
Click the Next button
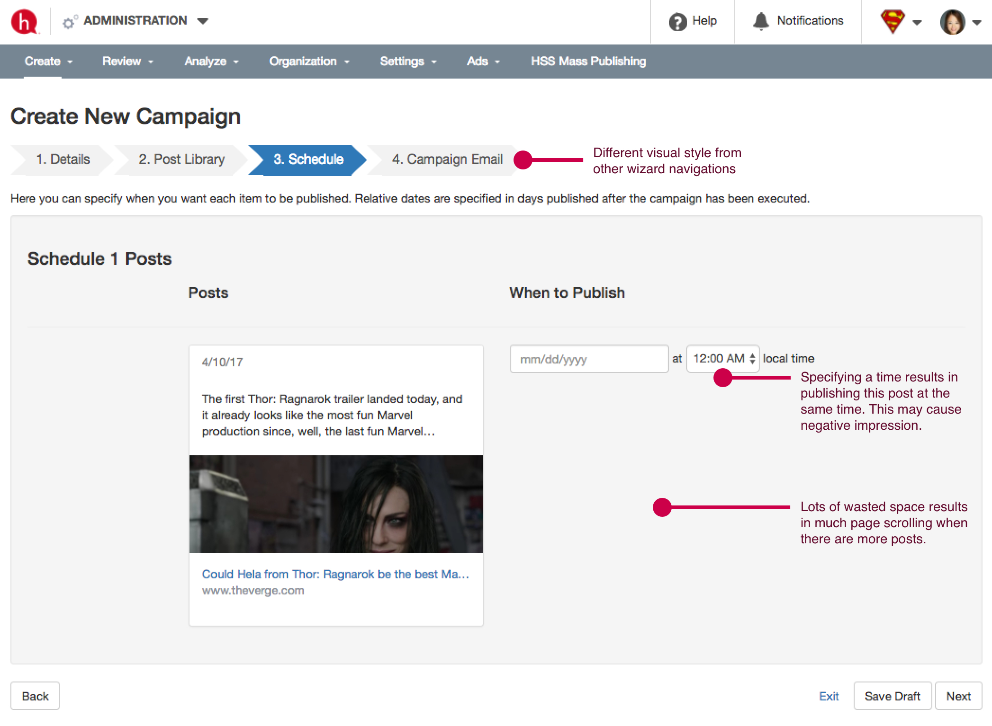click(959, 696)
